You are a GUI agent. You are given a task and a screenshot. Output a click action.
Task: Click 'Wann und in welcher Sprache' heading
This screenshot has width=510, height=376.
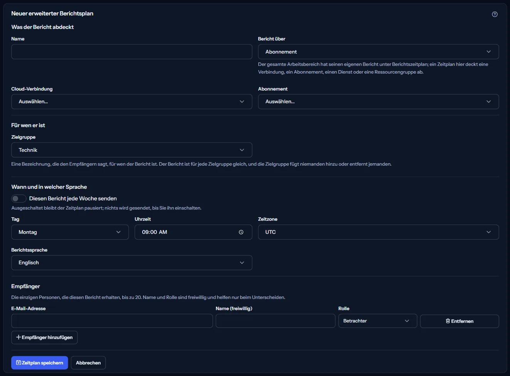pos(49,187)
